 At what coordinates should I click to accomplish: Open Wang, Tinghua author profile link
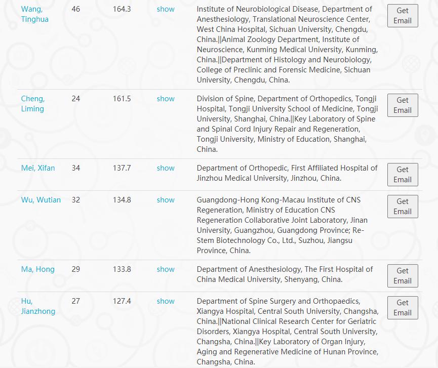point(32,14)
